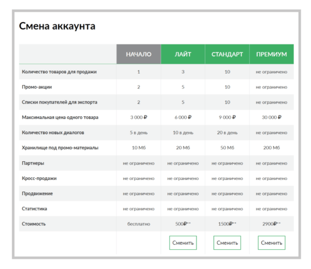Select the ЛАЙТ plan column header
Viewport: 311px width, 269px height.
[x=183, y=54]
